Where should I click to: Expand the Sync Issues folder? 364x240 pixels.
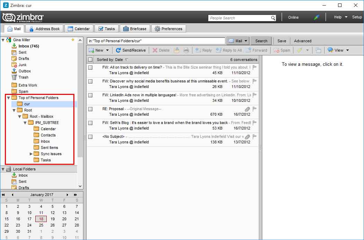31,154
